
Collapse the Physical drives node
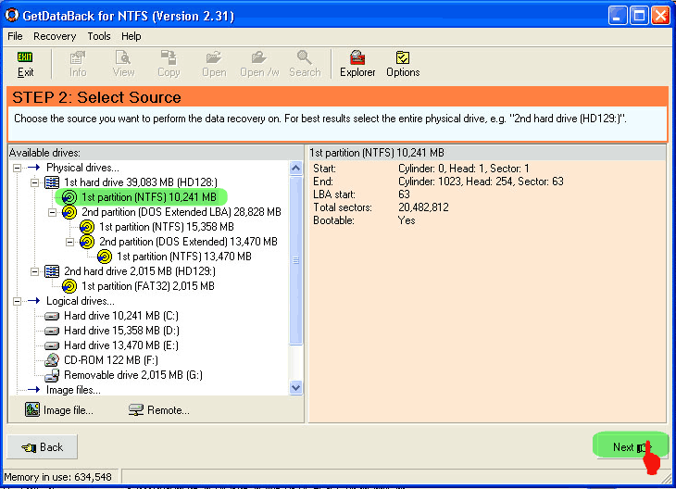coord(18,168)
